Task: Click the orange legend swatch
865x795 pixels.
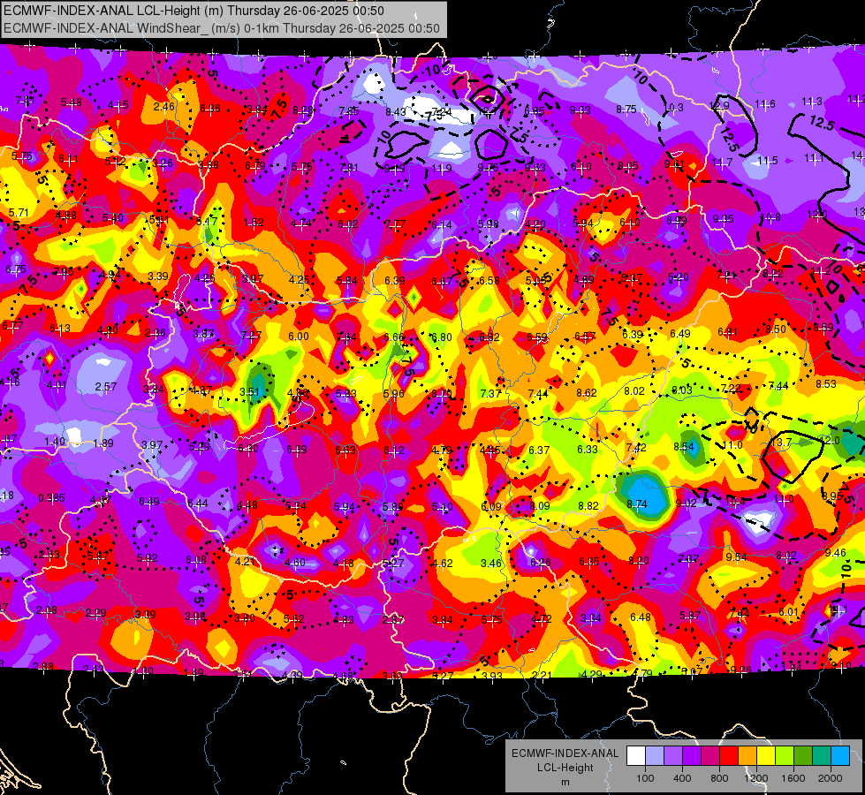Action: (747, 756)
